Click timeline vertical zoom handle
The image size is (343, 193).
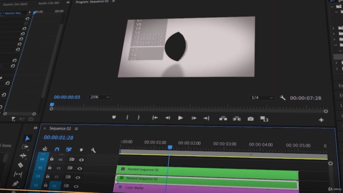pos(330,163)
